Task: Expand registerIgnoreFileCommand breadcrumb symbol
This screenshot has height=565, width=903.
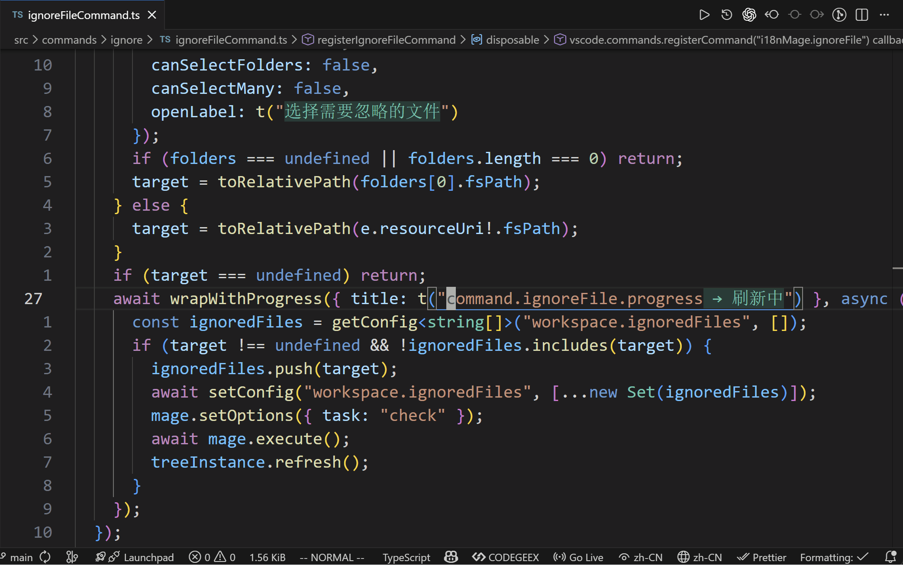Action: pyautogui.click(x=386, y=40)
